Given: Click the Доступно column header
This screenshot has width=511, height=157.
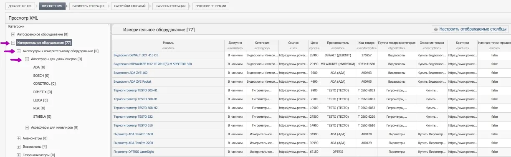Looking at the screenshot, I should (235, 45).
